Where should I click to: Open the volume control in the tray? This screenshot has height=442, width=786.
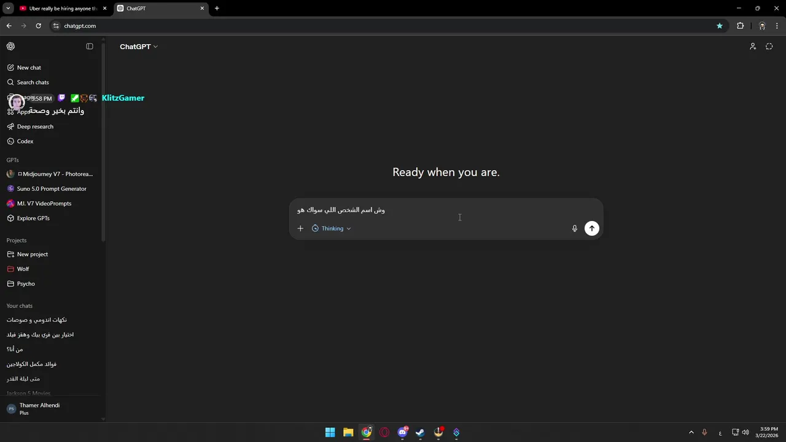[745, 432]
